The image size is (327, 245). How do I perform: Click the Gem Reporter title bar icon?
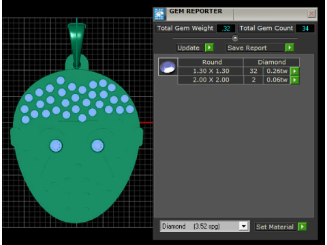tap(159, 14)
